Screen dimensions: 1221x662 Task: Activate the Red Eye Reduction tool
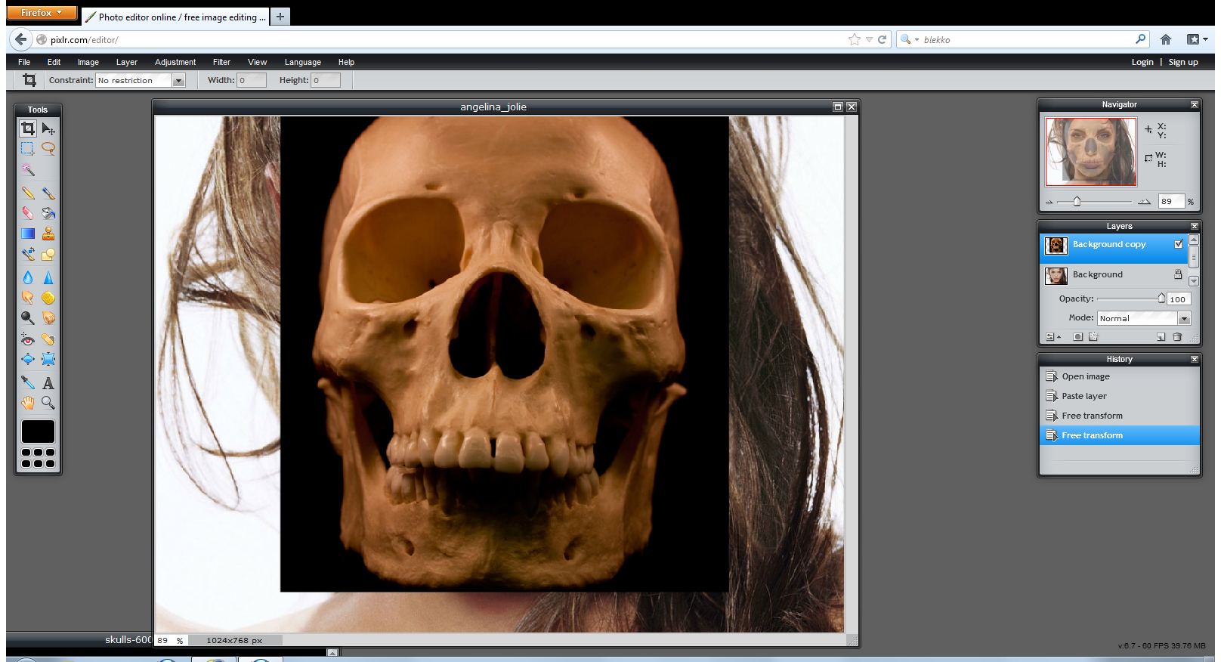[28, 339]
